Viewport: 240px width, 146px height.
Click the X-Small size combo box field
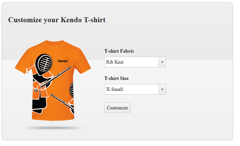click(x=135, y=89)
